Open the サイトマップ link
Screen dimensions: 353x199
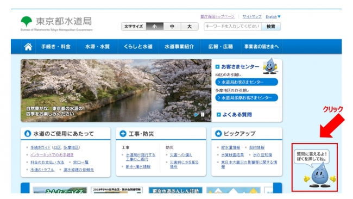(x=252, y=16)
